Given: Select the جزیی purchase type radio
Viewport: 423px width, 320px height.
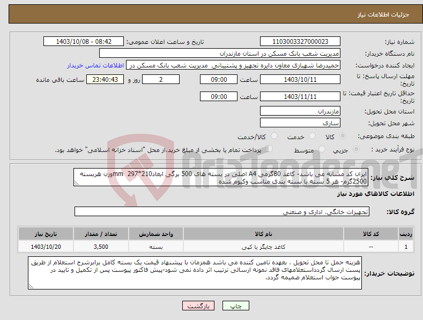Looking at the screenshot, I should click(x=356, y=149).
